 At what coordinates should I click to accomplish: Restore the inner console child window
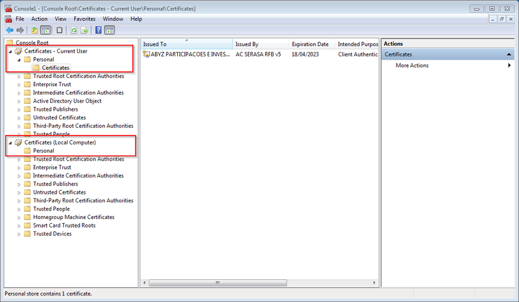pos(501,19)
